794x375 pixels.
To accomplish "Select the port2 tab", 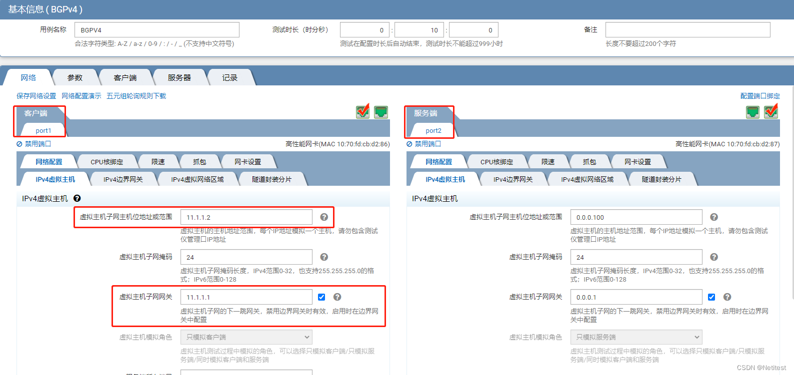I will 433,130.
